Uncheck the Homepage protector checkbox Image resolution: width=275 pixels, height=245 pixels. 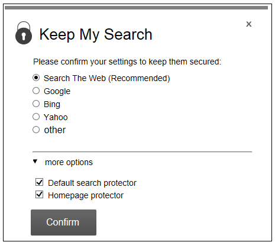pos(40,195)
